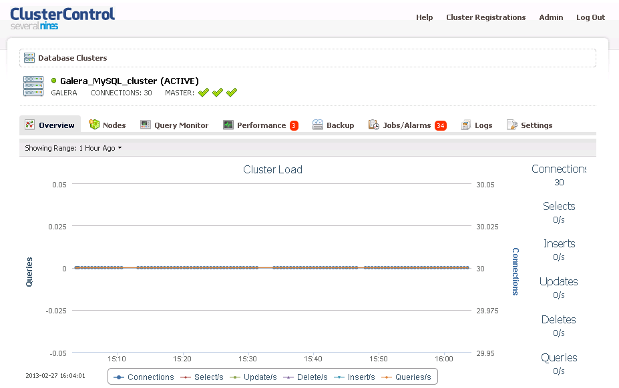
Task: Click the Connections 30 value in sidebar
Action: pos(559,183)
